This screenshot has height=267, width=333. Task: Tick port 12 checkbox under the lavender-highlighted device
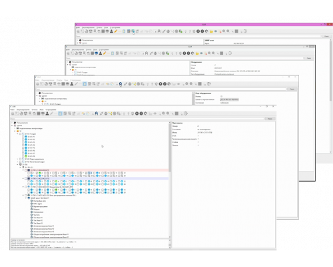click(x=119, y=182)
